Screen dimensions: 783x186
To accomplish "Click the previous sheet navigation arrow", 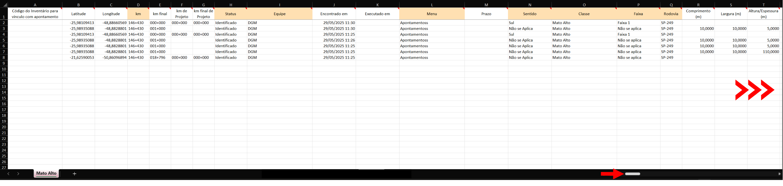I will (x=9, y=173).
